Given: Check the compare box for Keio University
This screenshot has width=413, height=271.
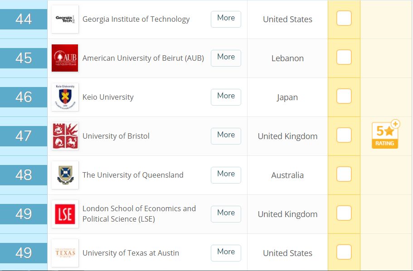Looking at the screenshot, I should pos(344,96).
